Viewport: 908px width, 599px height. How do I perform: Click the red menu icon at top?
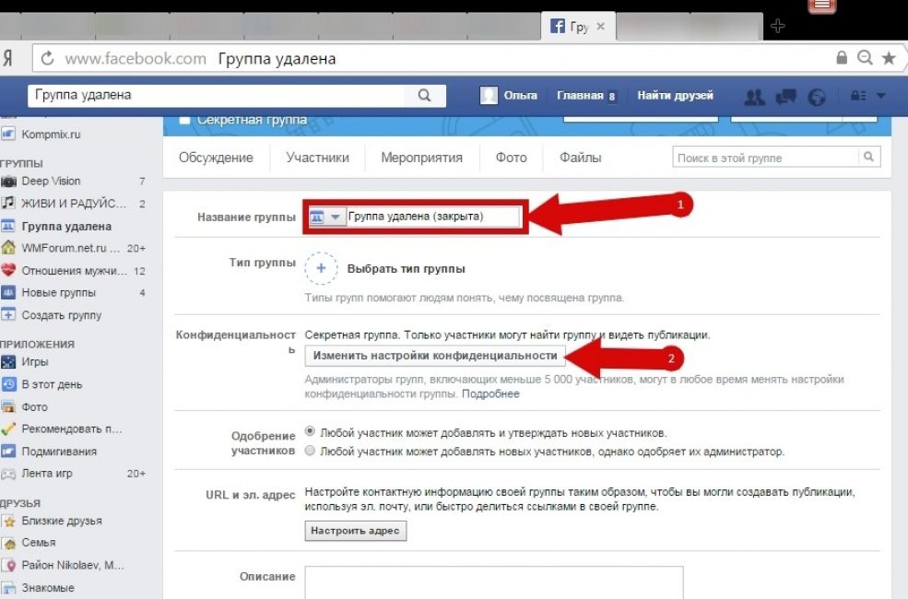(821, 6)
